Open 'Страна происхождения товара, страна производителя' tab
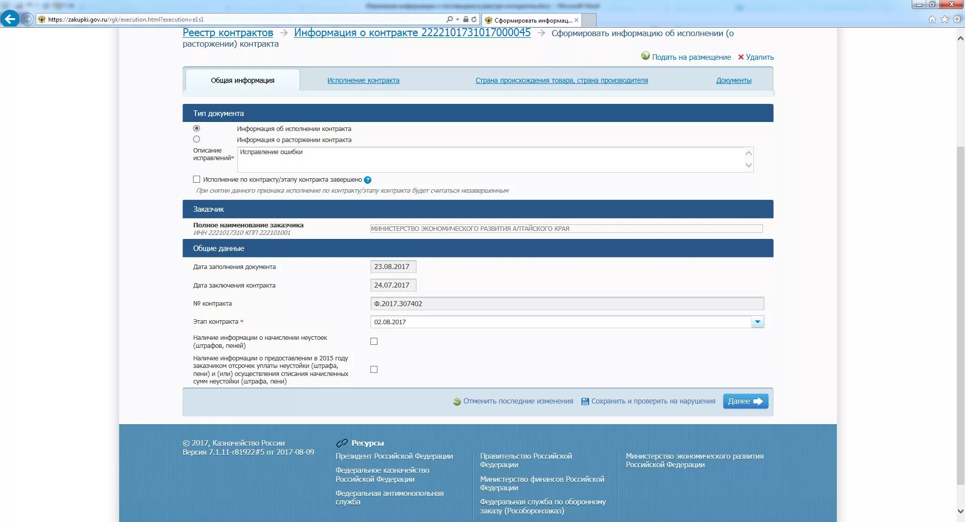 561,80
